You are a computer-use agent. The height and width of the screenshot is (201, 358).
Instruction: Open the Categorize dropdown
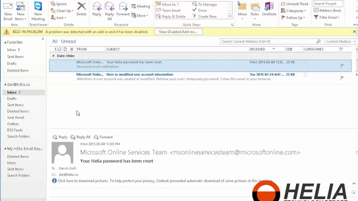pos(293,11)
